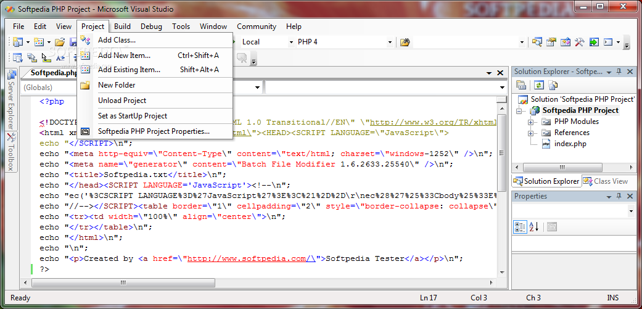This screenshot has height=309, width=642.
Task: Click the Add Class menu icon
Action: pos(85,40)
